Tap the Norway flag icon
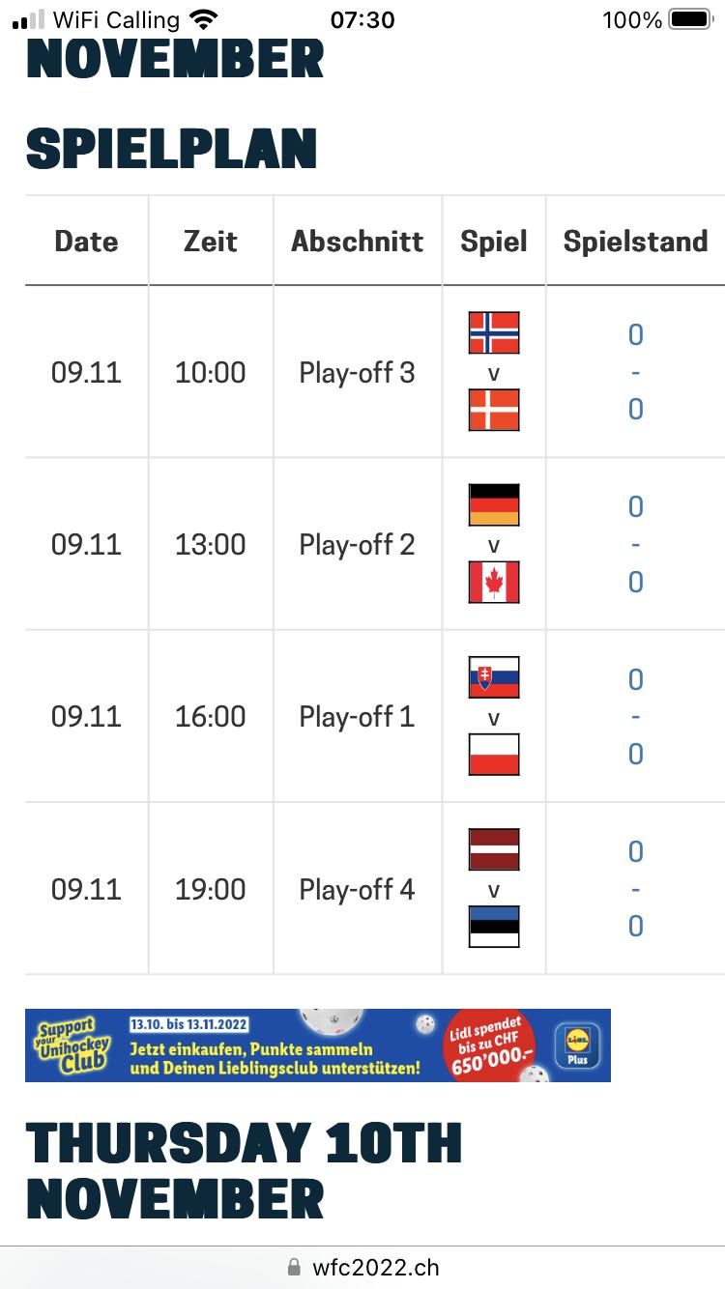The image size is (725, 1289). (x=494, y=332)
